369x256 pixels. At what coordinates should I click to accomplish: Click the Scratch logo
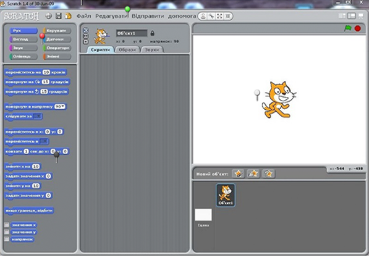click(x=22, y=16)
